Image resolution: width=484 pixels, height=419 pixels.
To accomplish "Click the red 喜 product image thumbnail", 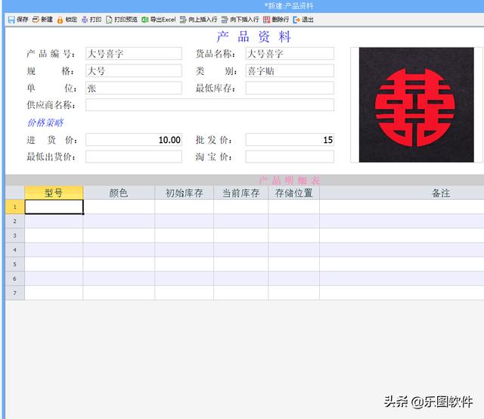I will (416, 104).
